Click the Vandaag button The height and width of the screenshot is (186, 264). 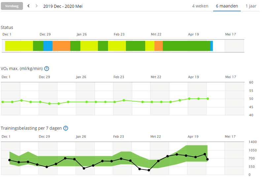click(12, 6)
